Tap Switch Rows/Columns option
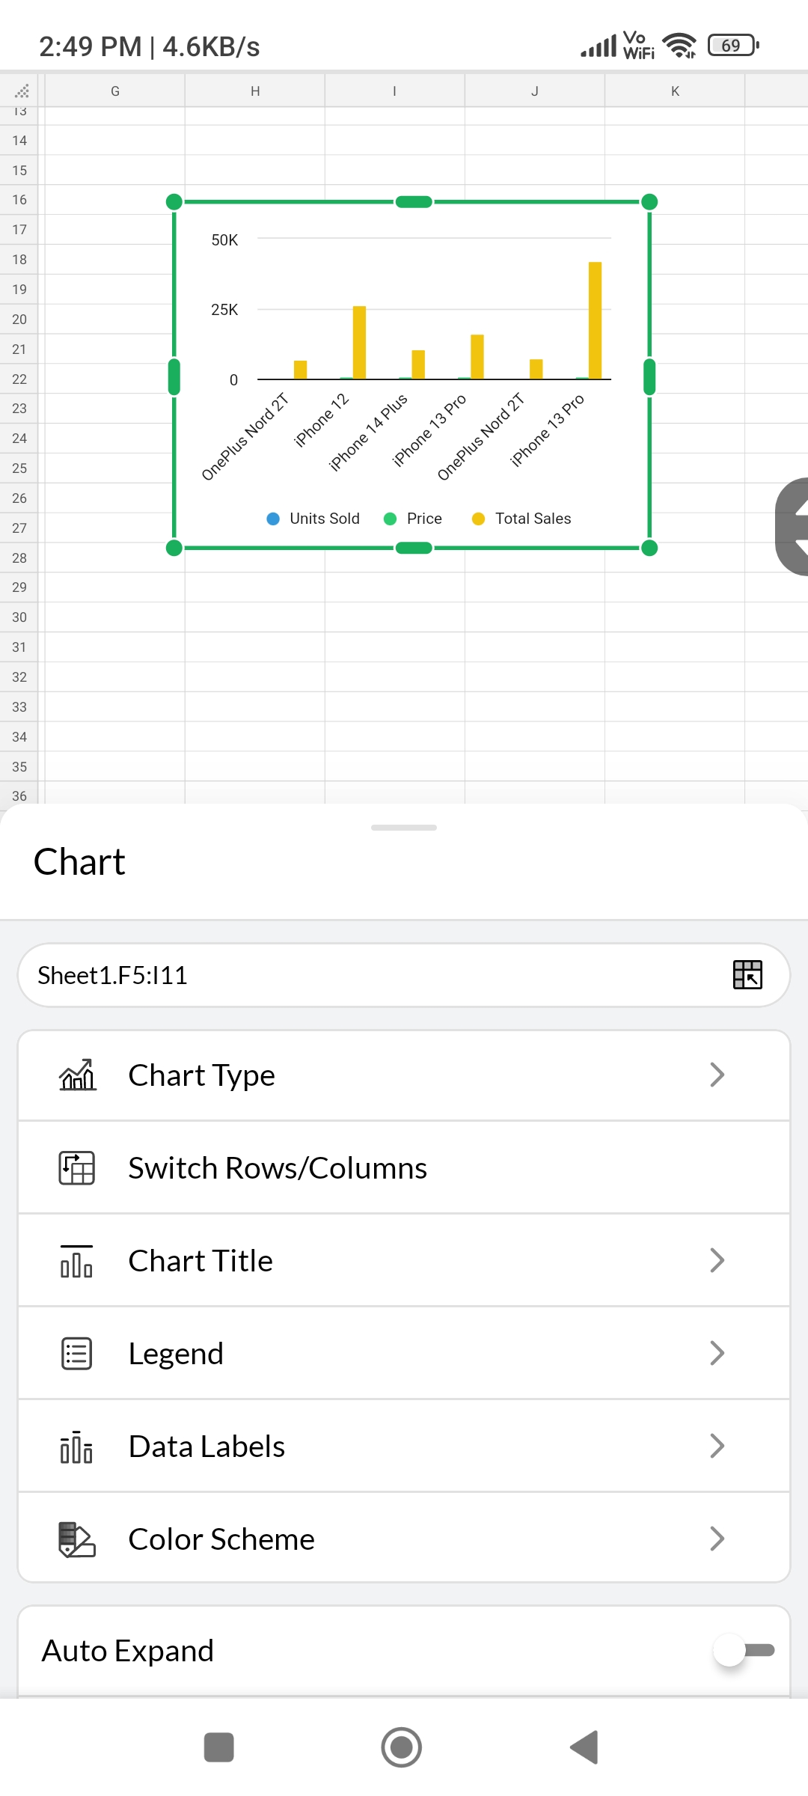Screen dimensions: 808x1796 (404, 1167)
